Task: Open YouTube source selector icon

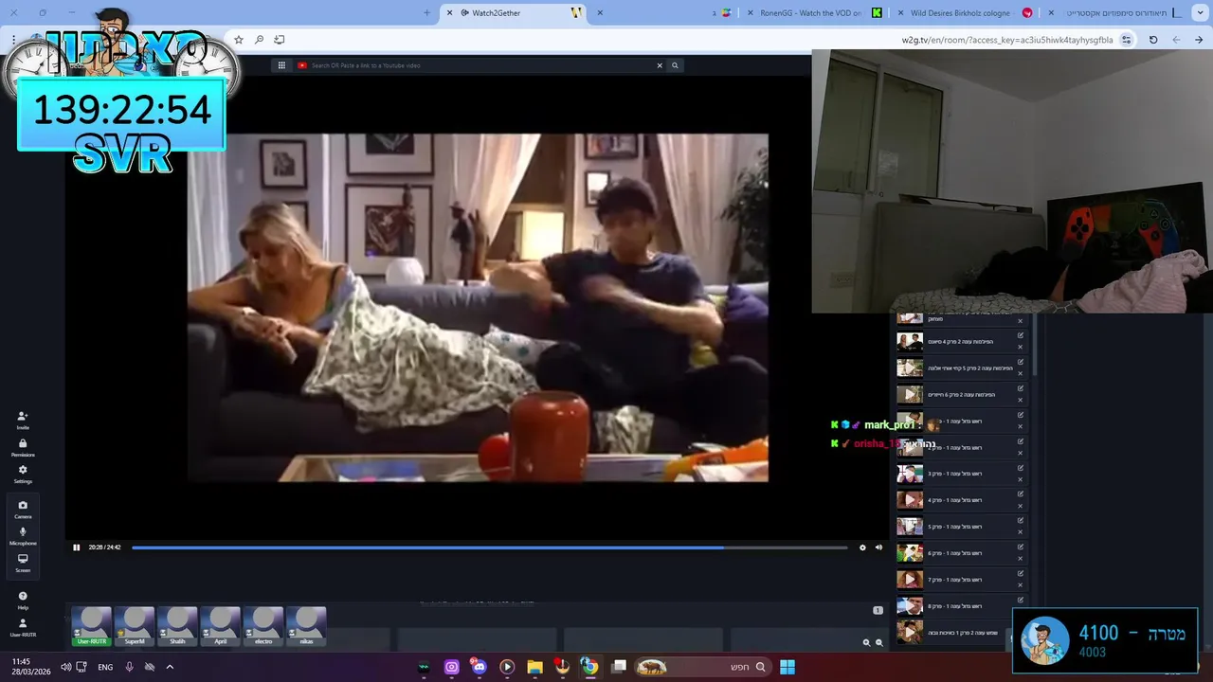Action: click(x=302, y=65)
